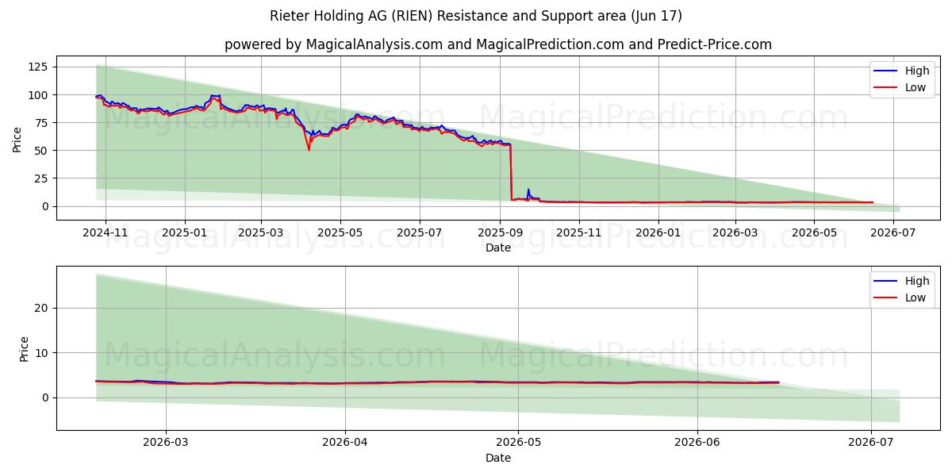
Task: Click the red Low line sample in the bottom legend
Action: 887,298
